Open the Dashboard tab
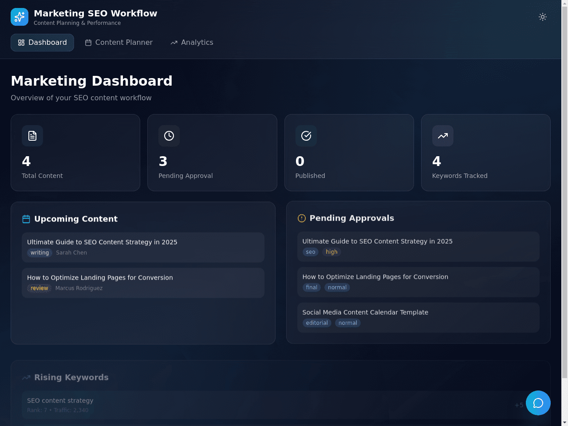This screenshot has height=426, width=568. coord(42,43)
